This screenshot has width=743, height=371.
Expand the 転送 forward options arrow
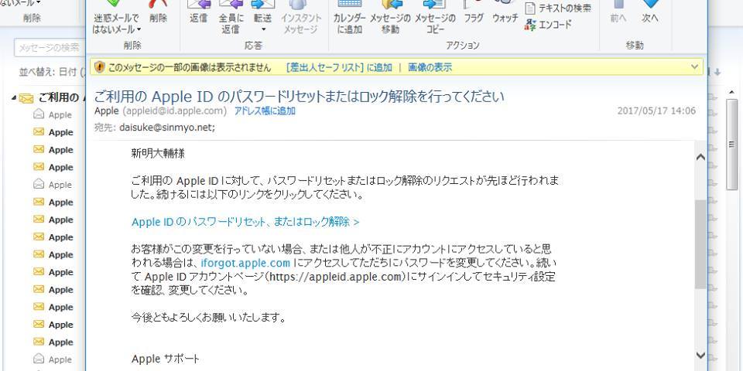coord(263,30)
